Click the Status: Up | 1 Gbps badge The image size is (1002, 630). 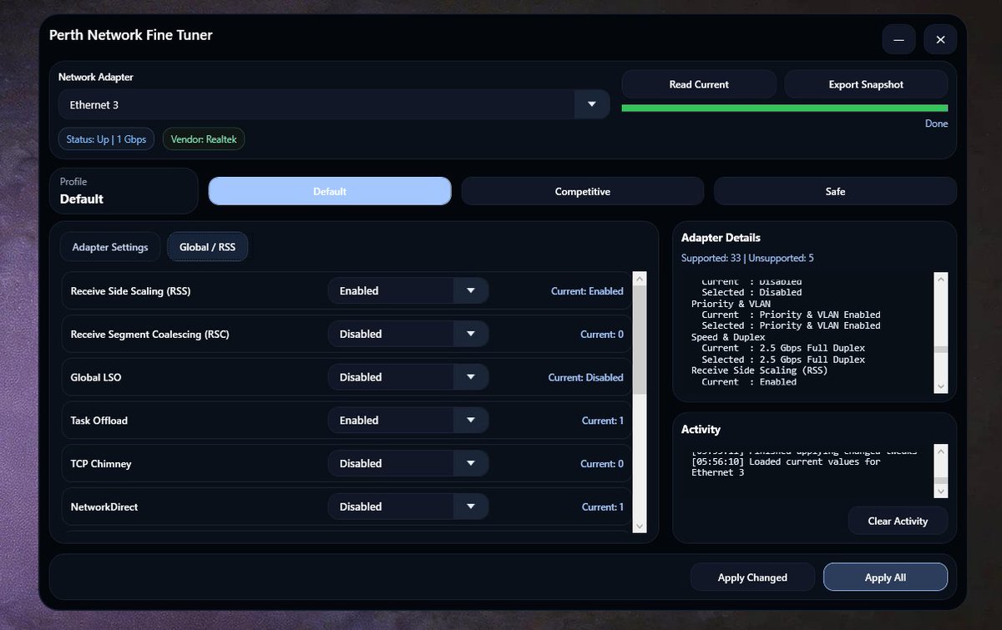point(106,139)
